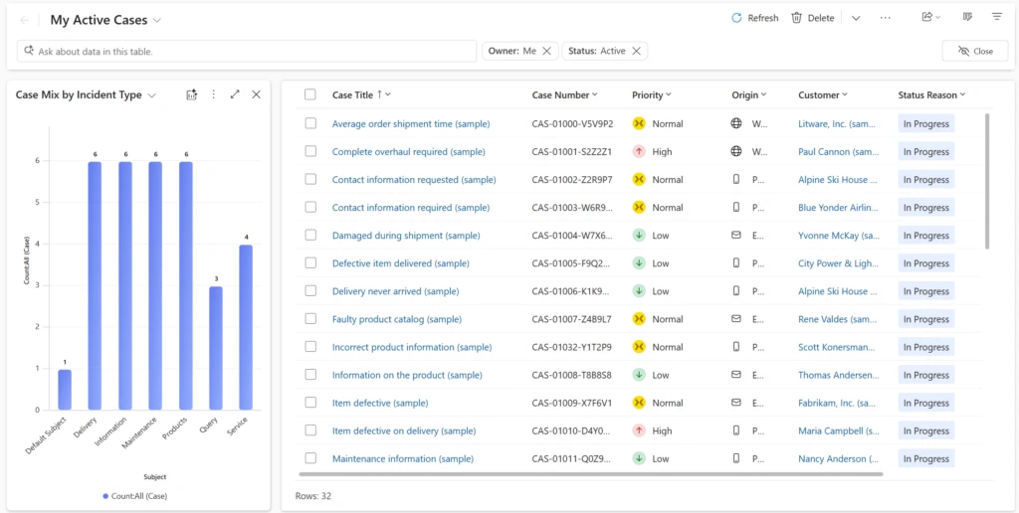This screenshot has width=1019, height=513.
Task: Expand the chart to full view
Action: point(235,94)
